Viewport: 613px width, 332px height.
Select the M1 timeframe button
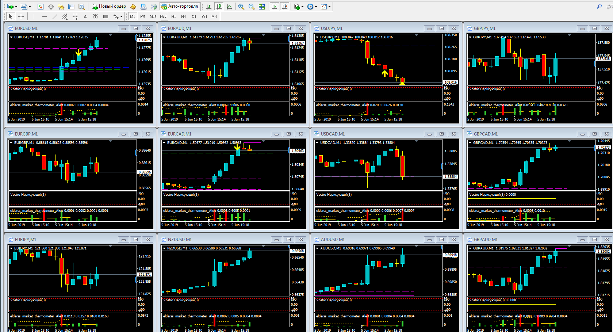tap(132, 16)
